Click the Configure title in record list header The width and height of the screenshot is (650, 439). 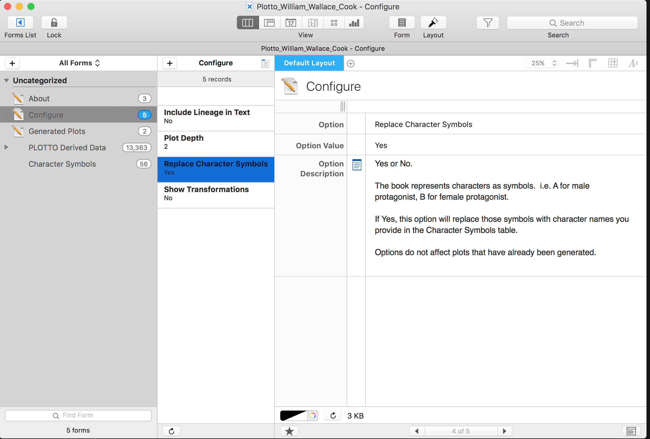tap(216, 63)
